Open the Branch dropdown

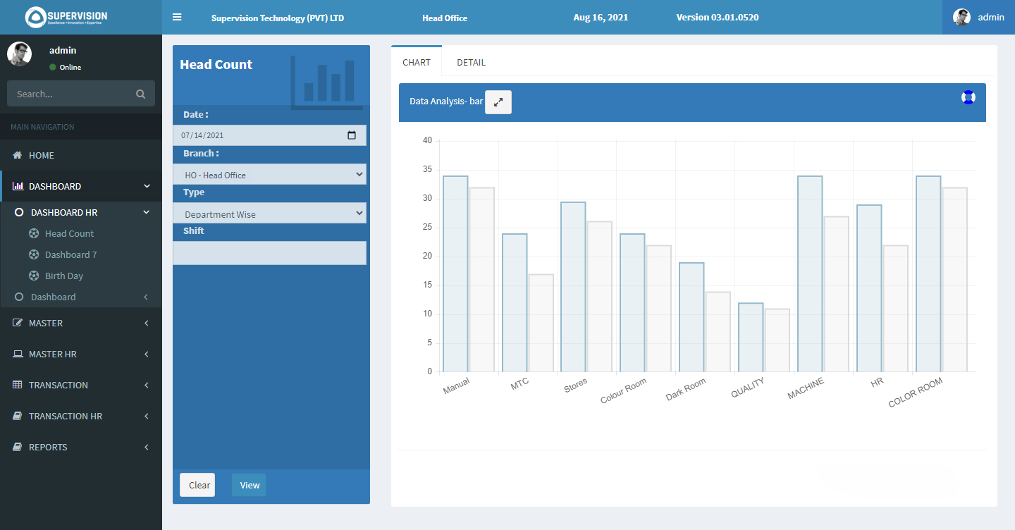click(x=269, y=175)
